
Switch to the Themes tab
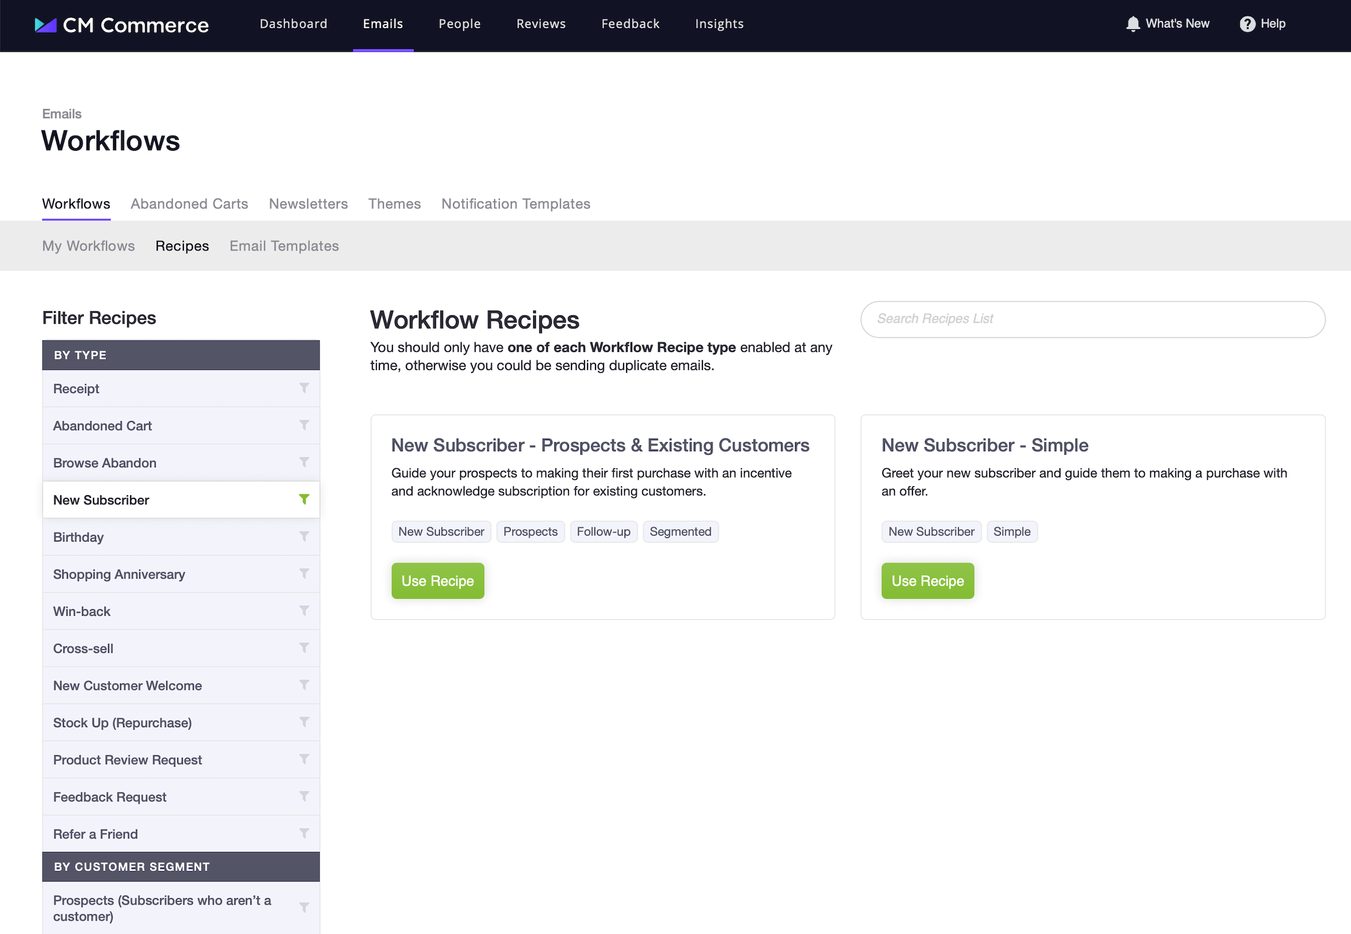point(394,204)
